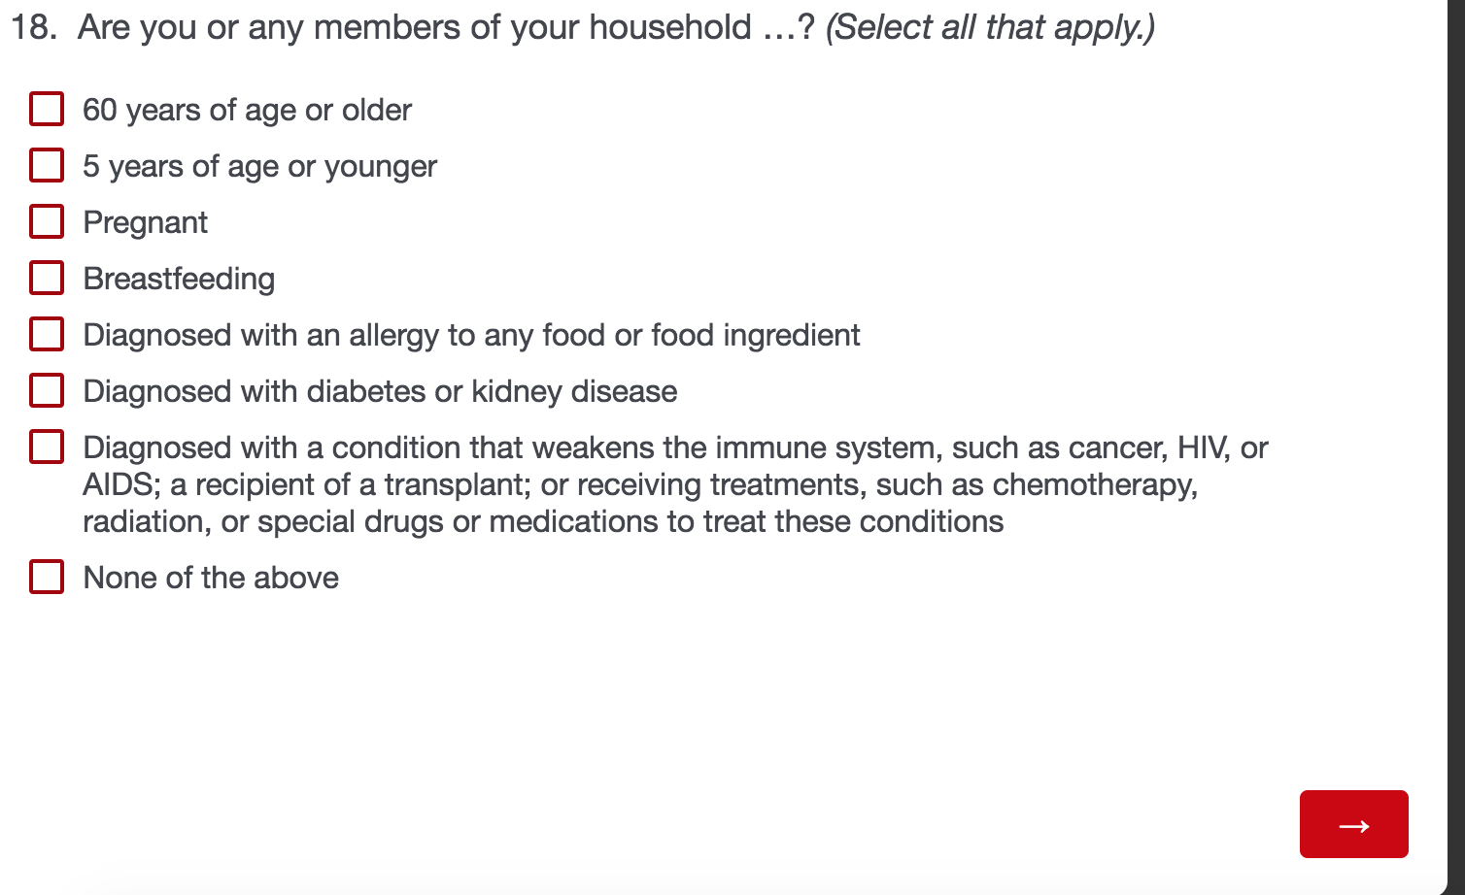Screen dimensions: 1465x895
Task: Click the "Breastfeeding" option label text
Action: click(179, 279)
